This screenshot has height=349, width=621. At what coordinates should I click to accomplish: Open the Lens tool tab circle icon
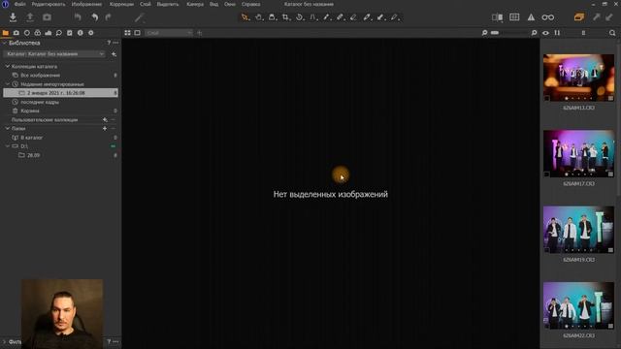(27, 33)
